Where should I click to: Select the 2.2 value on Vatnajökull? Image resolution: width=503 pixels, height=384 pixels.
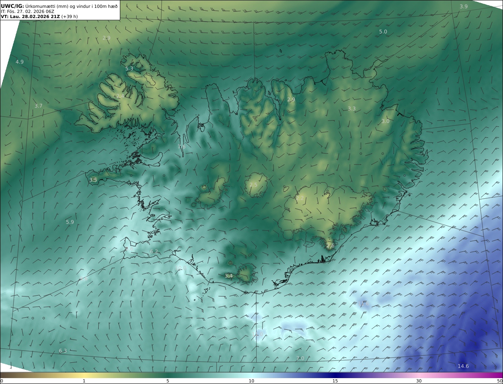coord(300,198)
